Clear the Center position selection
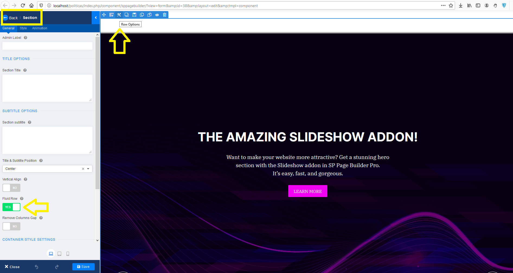Screen dimensions: 513x273 83,169
